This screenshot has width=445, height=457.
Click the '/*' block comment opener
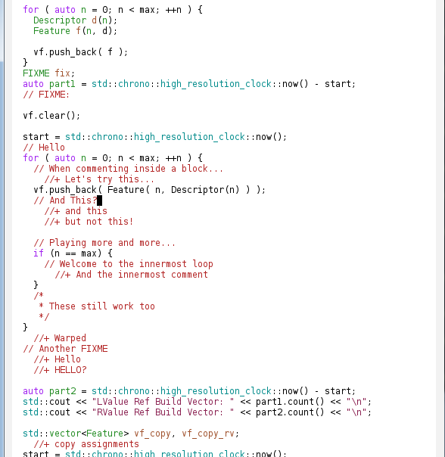pyautogui.click(x=39, y=296)
